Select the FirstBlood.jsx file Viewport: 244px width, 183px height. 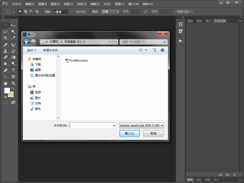pos(76,60)
